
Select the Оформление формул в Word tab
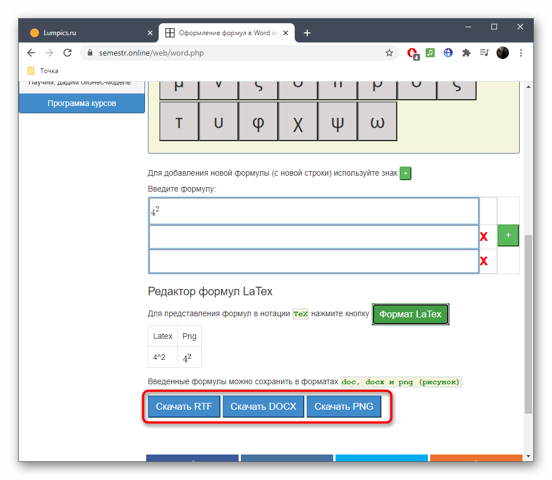pos(227,33)
